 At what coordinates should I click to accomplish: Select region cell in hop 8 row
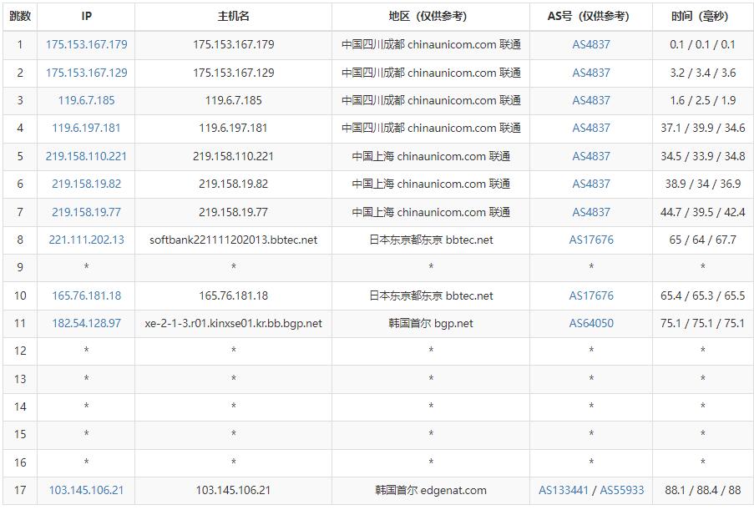431,240
